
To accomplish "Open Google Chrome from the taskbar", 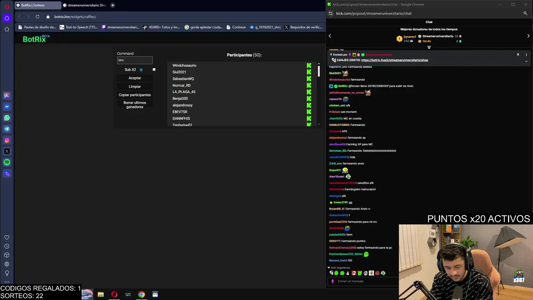I will 142,295.
